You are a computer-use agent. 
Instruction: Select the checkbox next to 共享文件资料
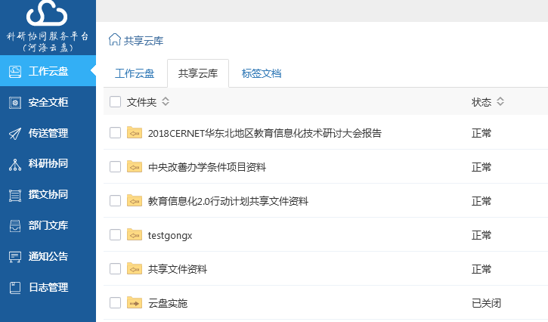tap(115, 269)
